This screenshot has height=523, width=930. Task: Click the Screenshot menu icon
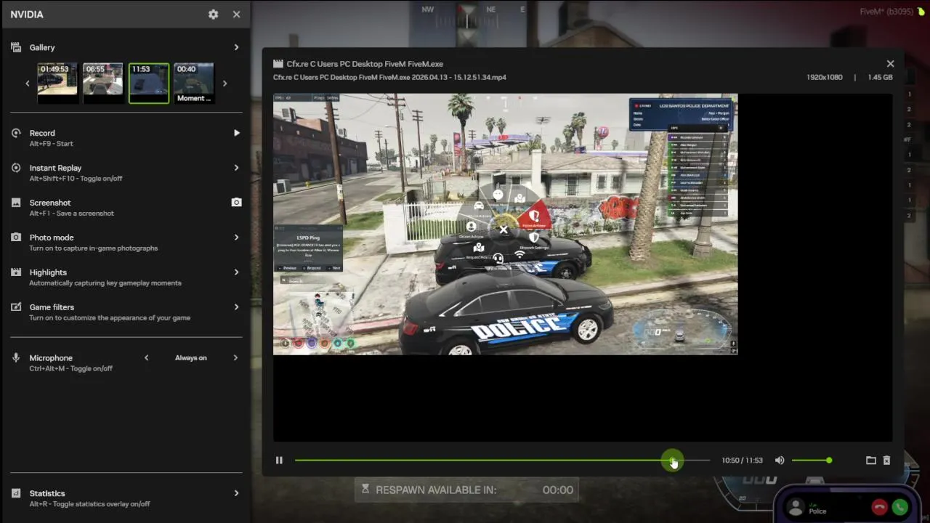(16, 203)
